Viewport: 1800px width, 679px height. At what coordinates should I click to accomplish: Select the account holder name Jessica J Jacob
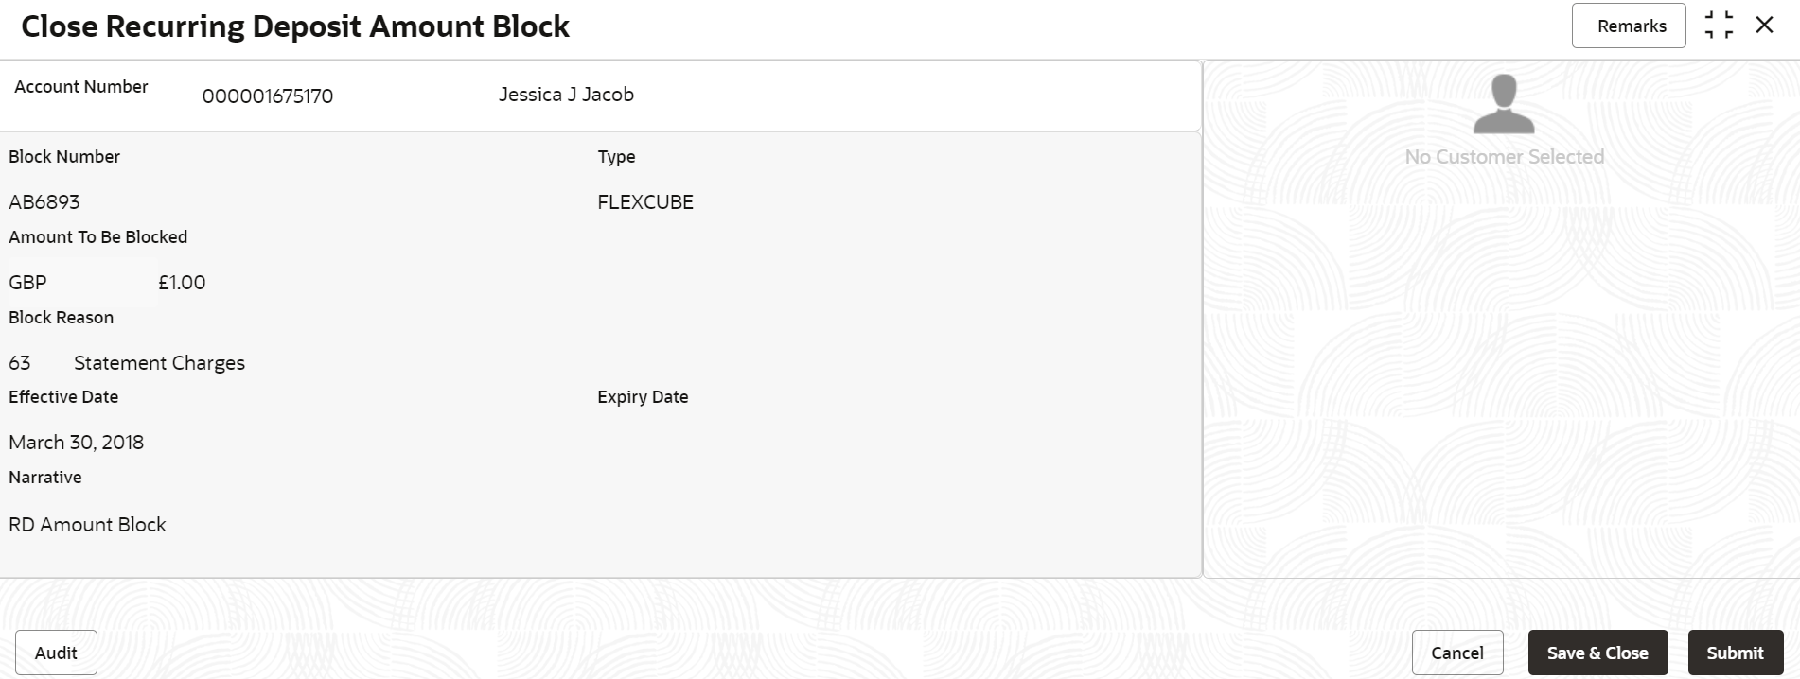coord(566,95)
